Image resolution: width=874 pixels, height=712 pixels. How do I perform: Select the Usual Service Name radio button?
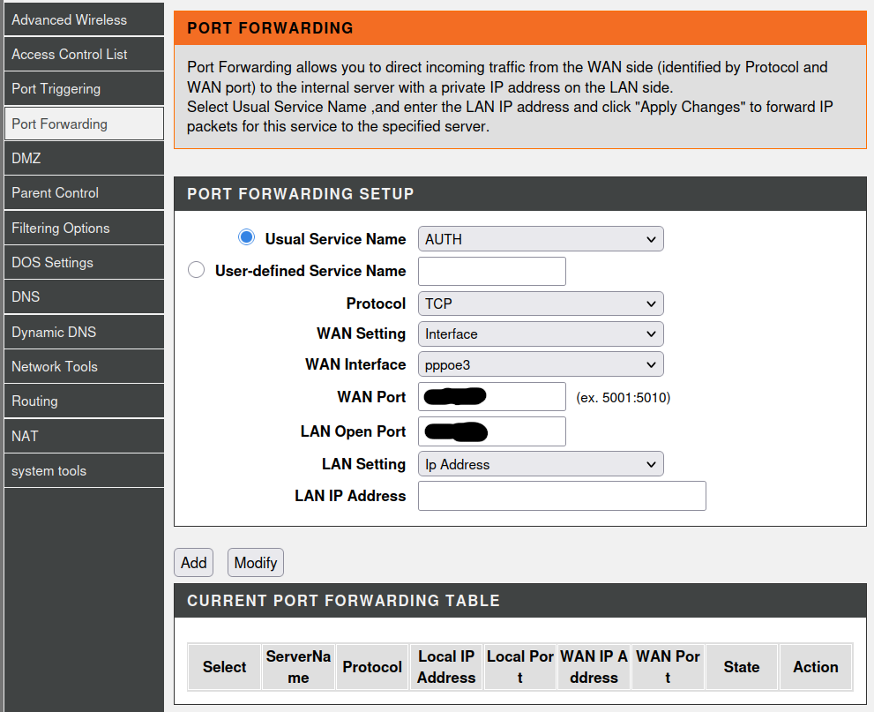247,238
